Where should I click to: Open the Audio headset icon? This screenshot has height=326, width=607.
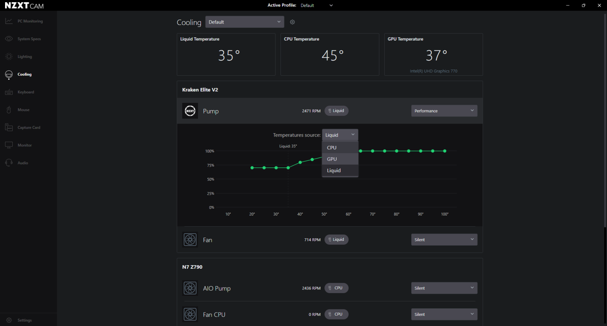pos(9,163)
